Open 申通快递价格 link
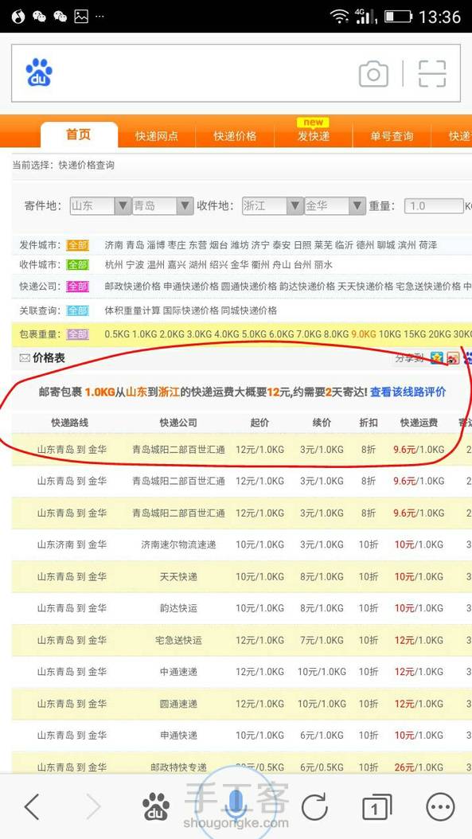472x839 pixels. 191,287
